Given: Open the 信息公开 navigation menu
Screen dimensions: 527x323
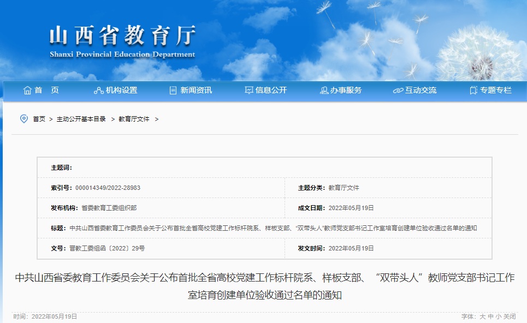Looking at the screenshot, I should click(271, 91).
